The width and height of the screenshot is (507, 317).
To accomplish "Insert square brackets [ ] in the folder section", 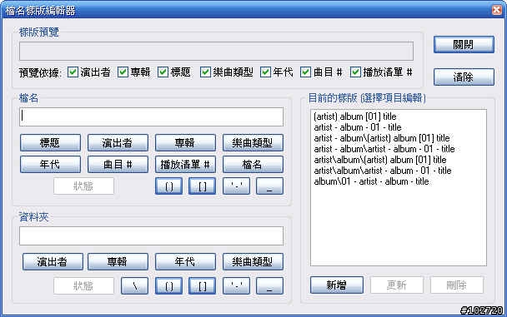I will coord(202,285).
